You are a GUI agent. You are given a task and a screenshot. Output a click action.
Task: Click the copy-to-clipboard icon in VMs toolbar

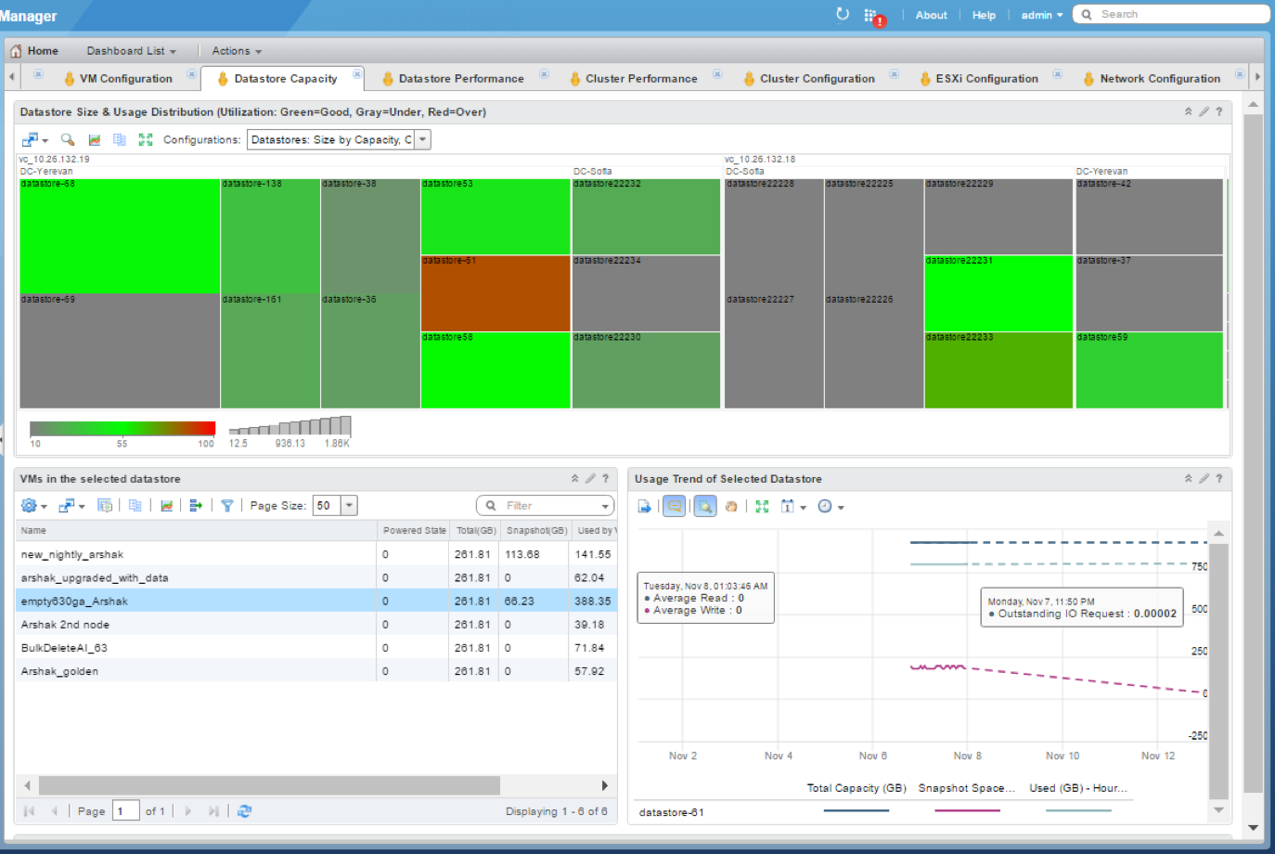[x=135, y=506]
